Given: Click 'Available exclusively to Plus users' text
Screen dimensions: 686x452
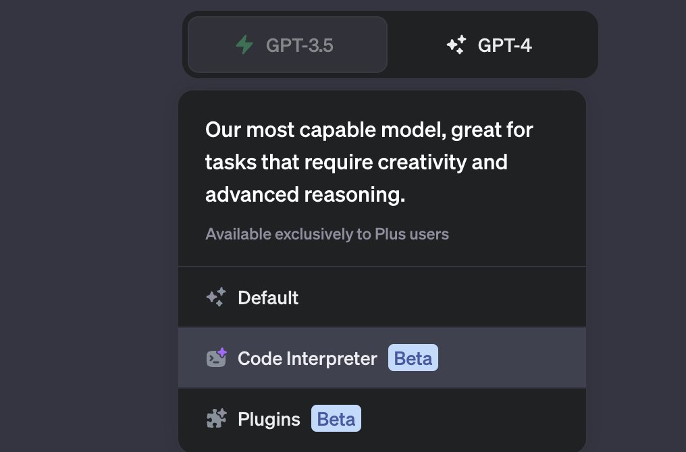Looking at the screenshot, I should tap(327, 234).
